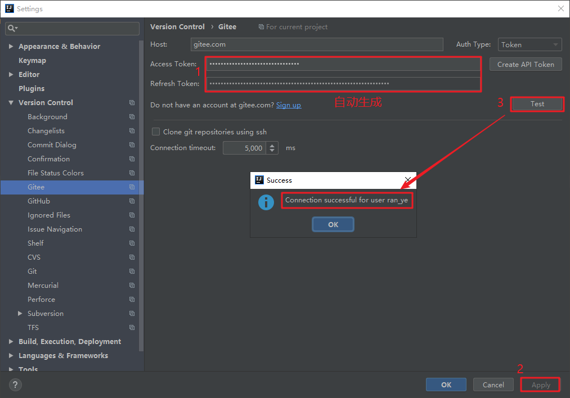Click project-level icon beside TFS
Image resolution: width=570 pixels, height=398 pixels.
(132, 328)
